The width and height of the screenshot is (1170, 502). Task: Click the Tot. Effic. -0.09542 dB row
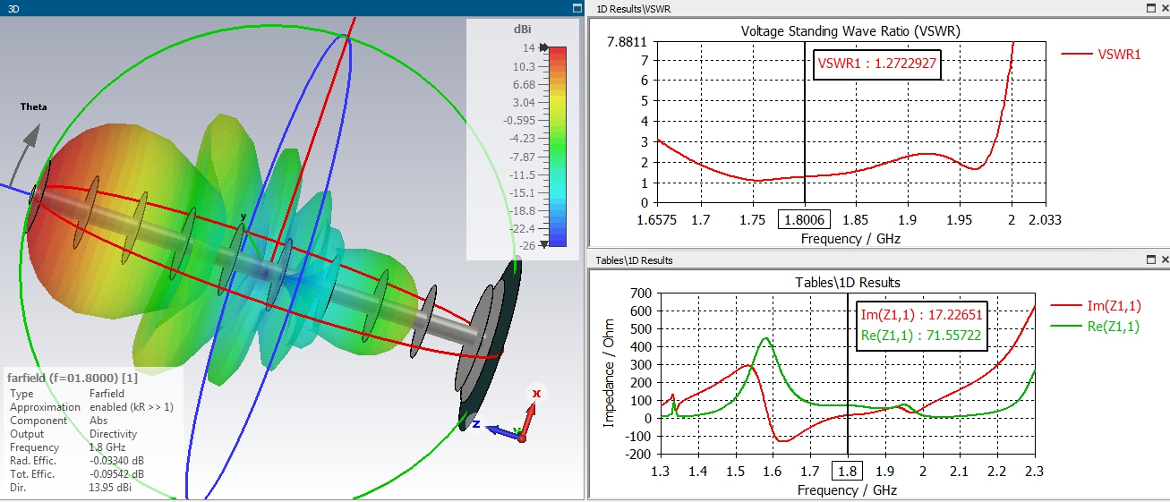pyautogui.click(x=76, y=474)
